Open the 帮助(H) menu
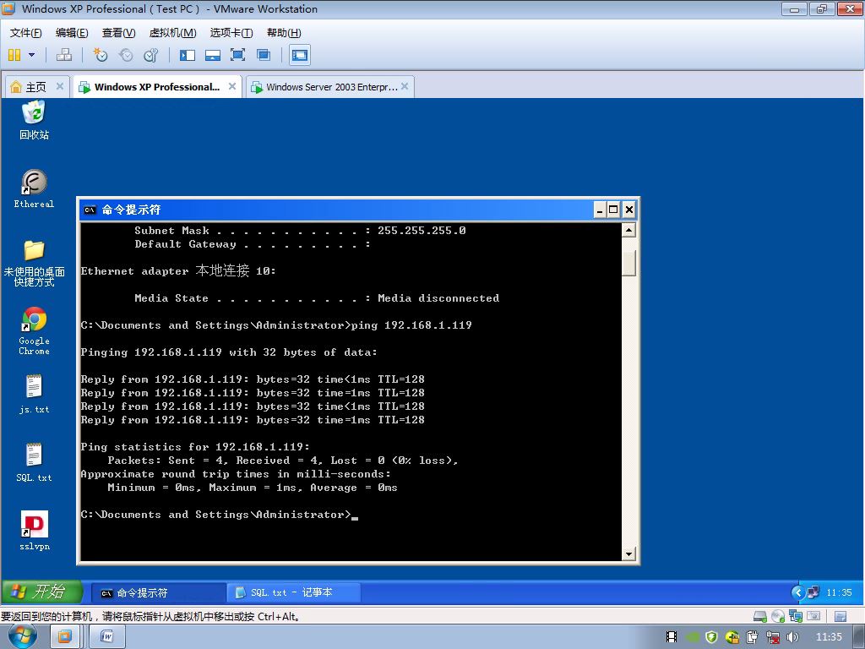The width and height of the screenshot is (865, 649). [x=284, y=33]
